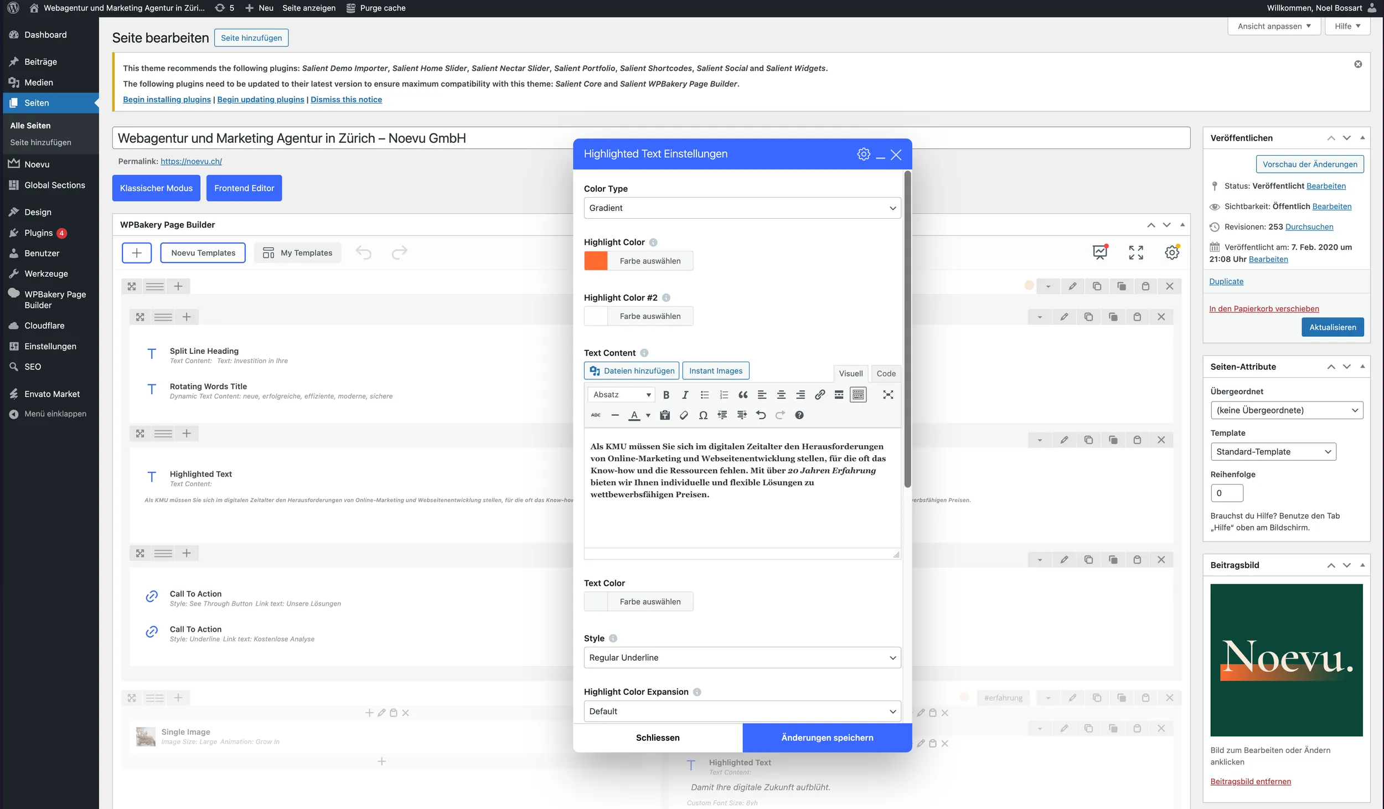Open the Begin installing plugins link
The width and height of the screenshot is (1384, 809).
pos(167,99)
